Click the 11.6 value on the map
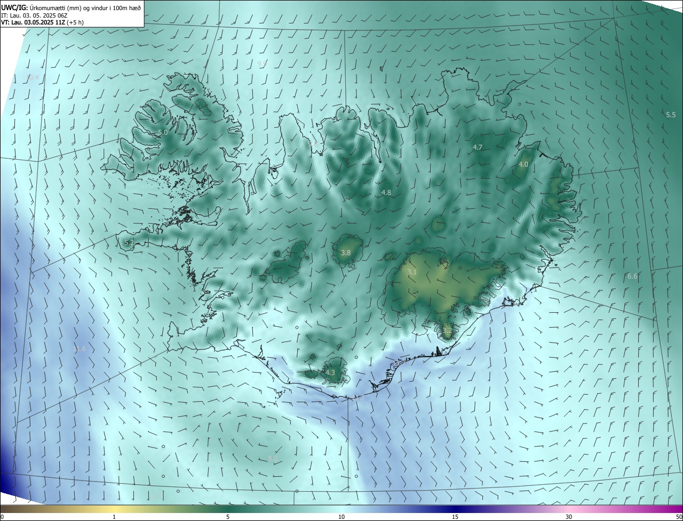683x521 pixels. tap(79, 349)
